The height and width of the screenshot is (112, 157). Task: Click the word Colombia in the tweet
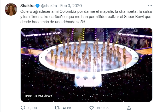68,11
